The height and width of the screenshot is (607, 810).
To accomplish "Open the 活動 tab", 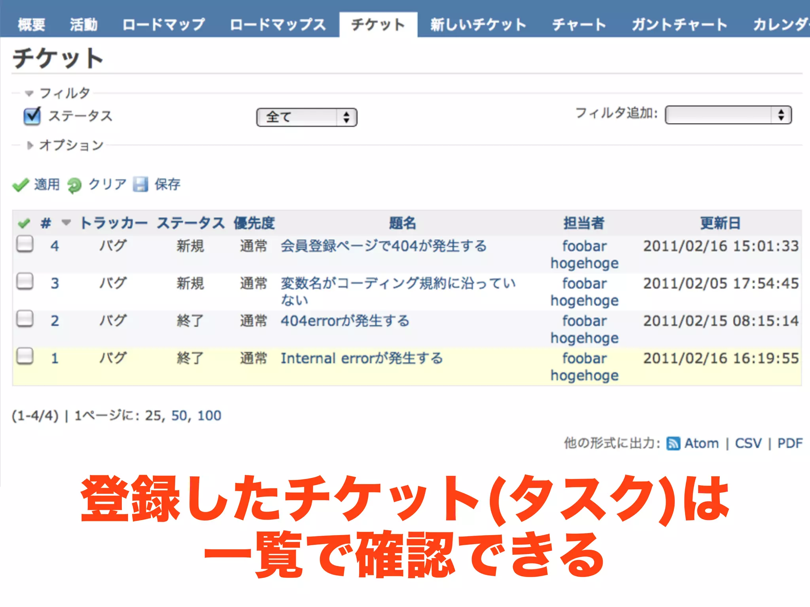I will 83,25.
